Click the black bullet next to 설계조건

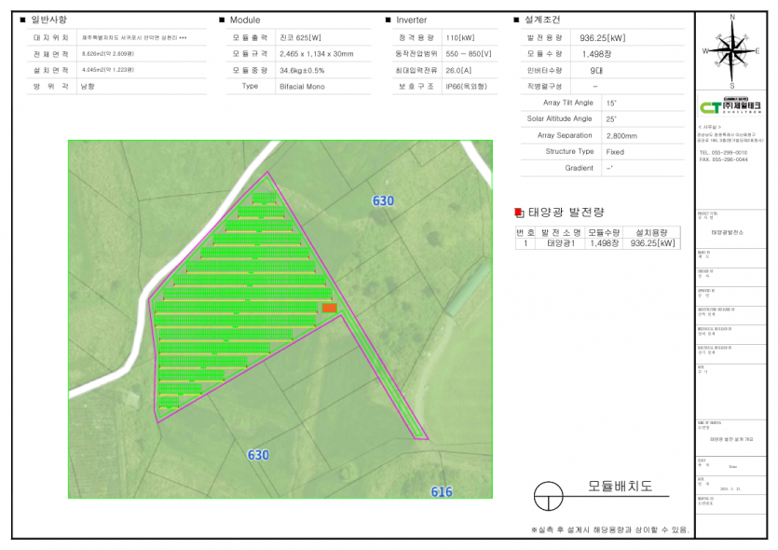tap(516, 20)
